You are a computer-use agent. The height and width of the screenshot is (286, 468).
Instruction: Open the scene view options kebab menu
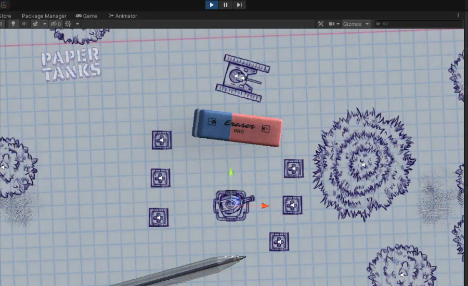(x=458, y=15)
